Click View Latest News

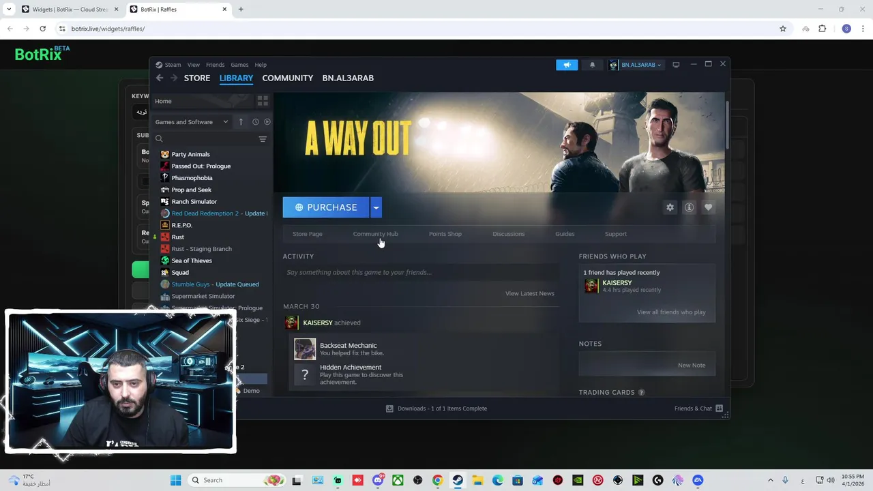pos(530,293)
